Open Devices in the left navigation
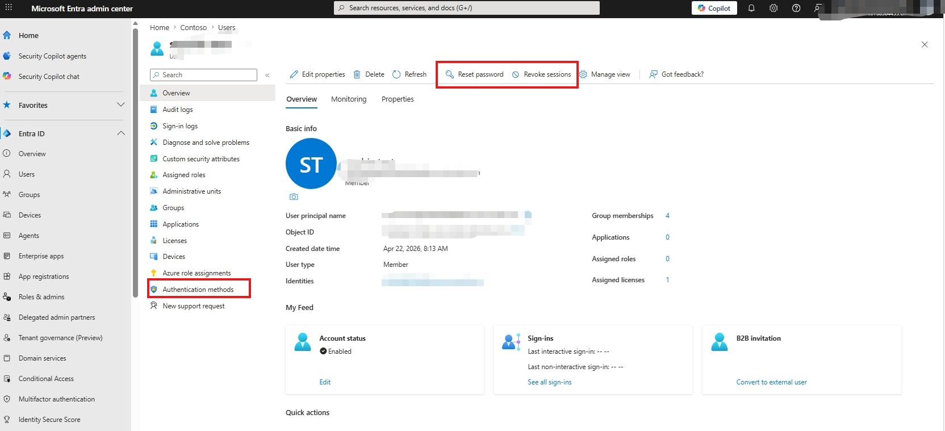 (30, 215)
